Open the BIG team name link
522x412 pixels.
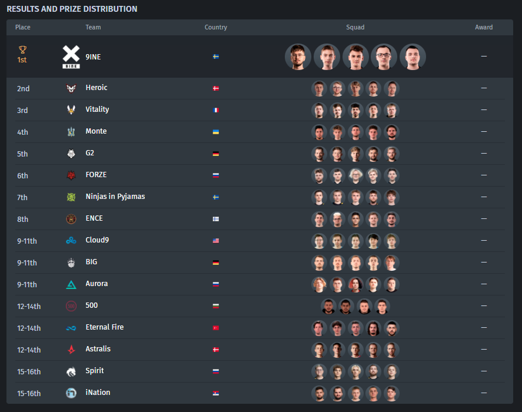(92, 262)
